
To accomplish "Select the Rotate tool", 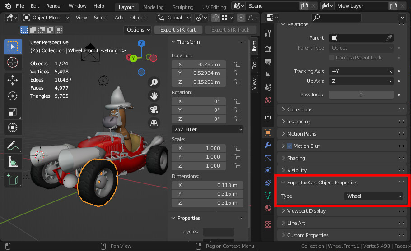I will 13,96.
